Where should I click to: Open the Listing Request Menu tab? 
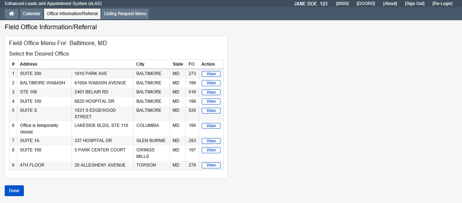tap(125, 14)
